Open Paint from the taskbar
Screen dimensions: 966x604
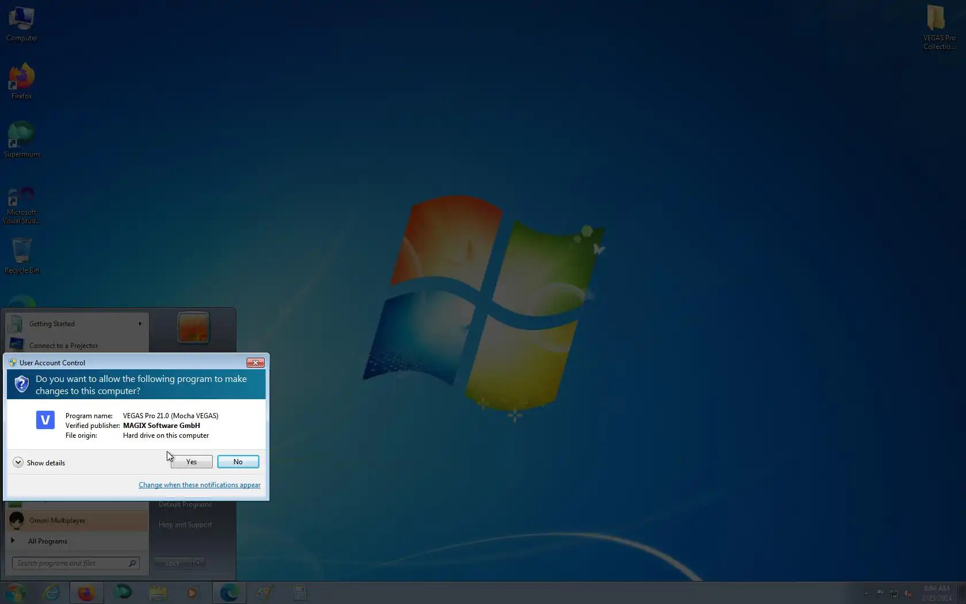[x=264, y=592]
